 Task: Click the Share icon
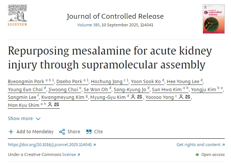pyautogui.click(x=62, y=132)
